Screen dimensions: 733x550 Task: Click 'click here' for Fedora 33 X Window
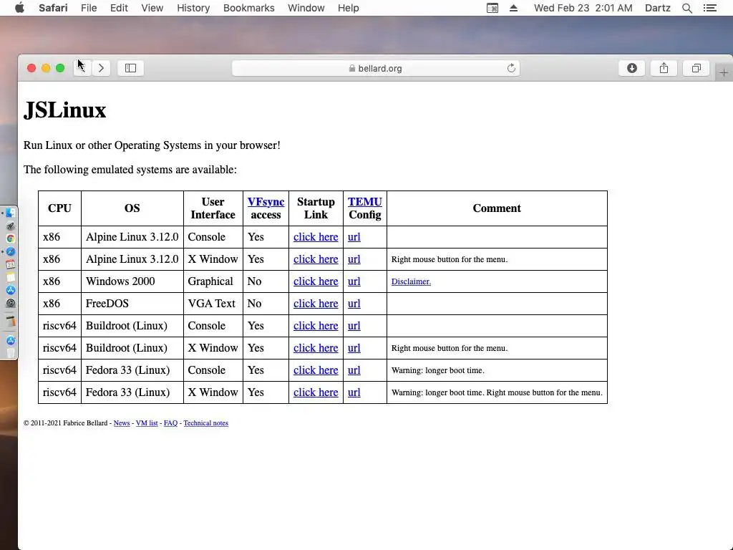316,392
